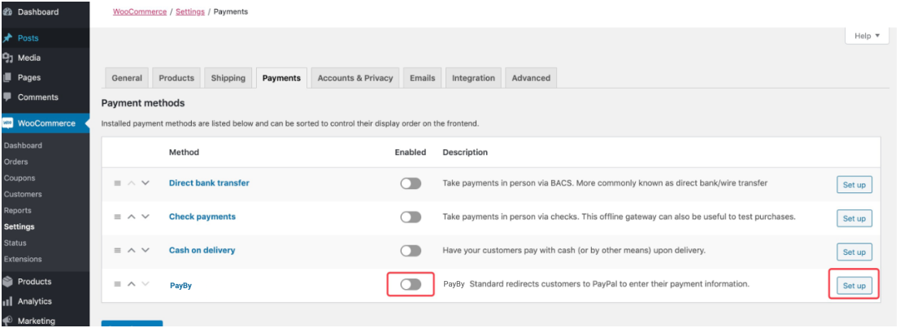Open the Help dropdown

point(867,36)
